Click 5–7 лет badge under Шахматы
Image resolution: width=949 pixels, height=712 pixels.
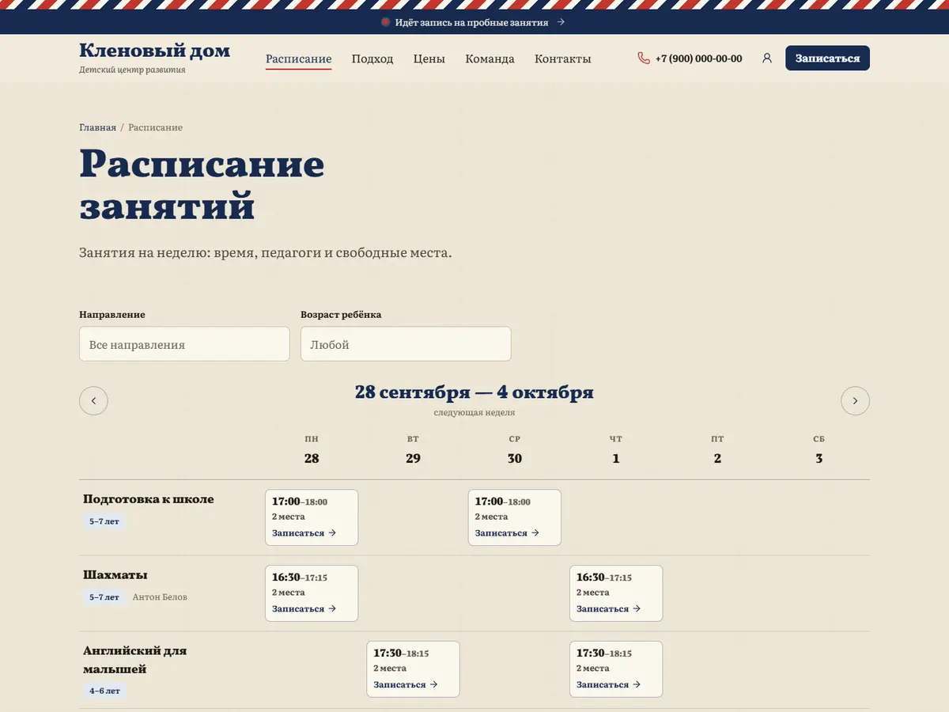(104, 597)
